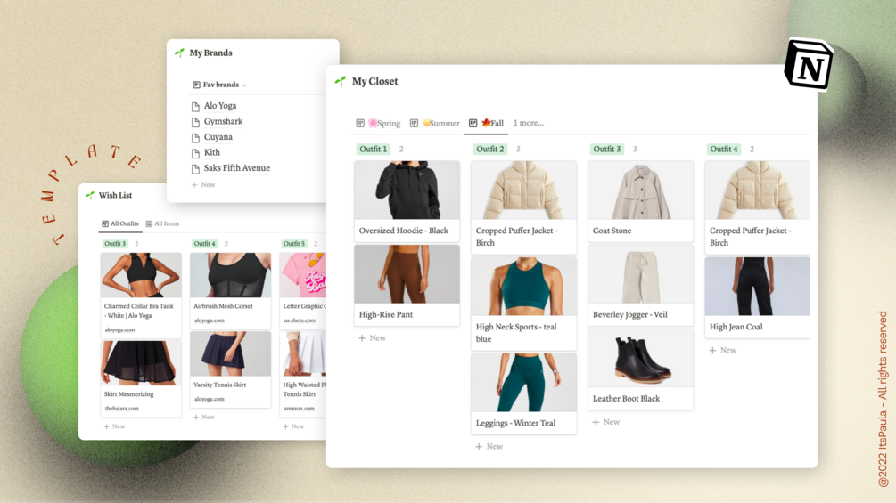Open Cropped Puffer Jacket card in Outfit 4

pos(757,207)
